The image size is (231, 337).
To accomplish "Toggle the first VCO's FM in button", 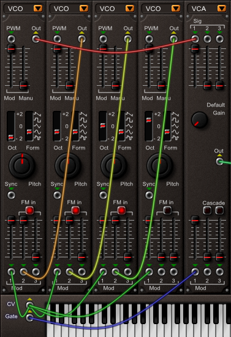I will pos(29,210).
